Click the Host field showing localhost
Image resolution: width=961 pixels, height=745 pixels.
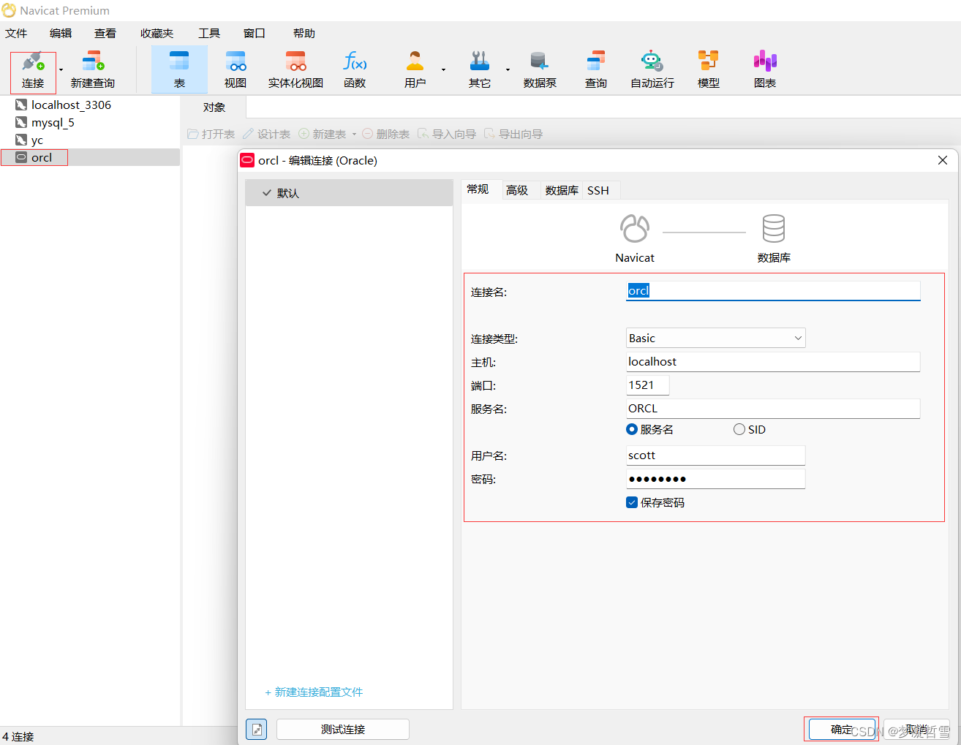tap(773, 361)
